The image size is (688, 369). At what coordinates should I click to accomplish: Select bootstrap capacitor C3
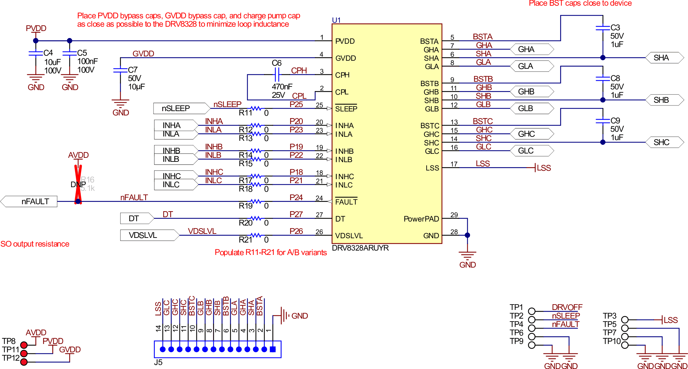click(x=603, y=28)
